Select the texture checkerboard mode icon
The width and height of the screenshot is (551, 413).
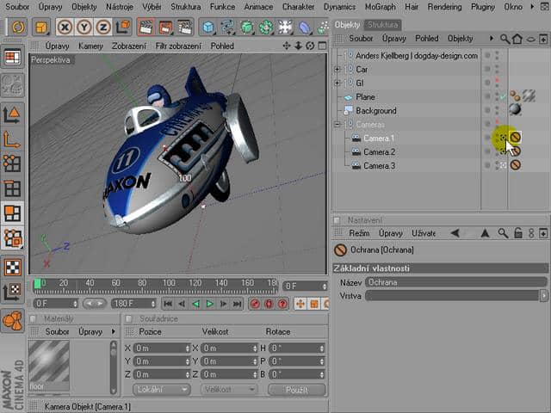click(x=13, y=267)
